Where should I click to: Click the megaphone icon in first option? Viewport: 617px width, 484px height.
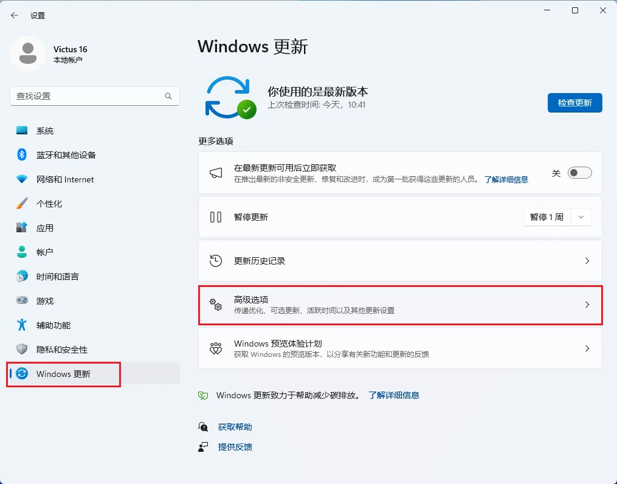pyautogui.click(x=216, y=173)
